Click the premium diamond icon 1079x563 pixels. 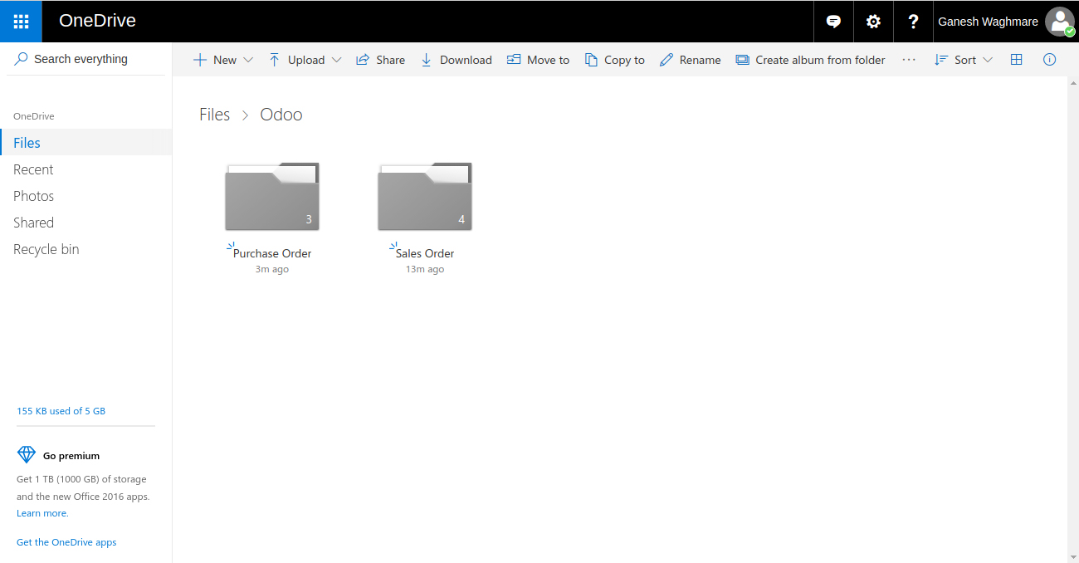[27, 454]
